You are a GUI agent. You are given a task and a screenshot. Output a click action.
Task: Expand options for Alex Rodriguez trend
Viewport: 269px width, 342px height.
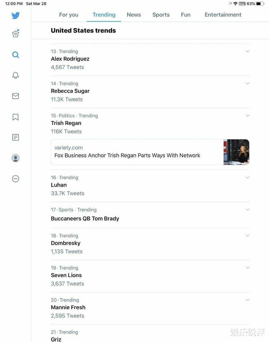point(247,51)
